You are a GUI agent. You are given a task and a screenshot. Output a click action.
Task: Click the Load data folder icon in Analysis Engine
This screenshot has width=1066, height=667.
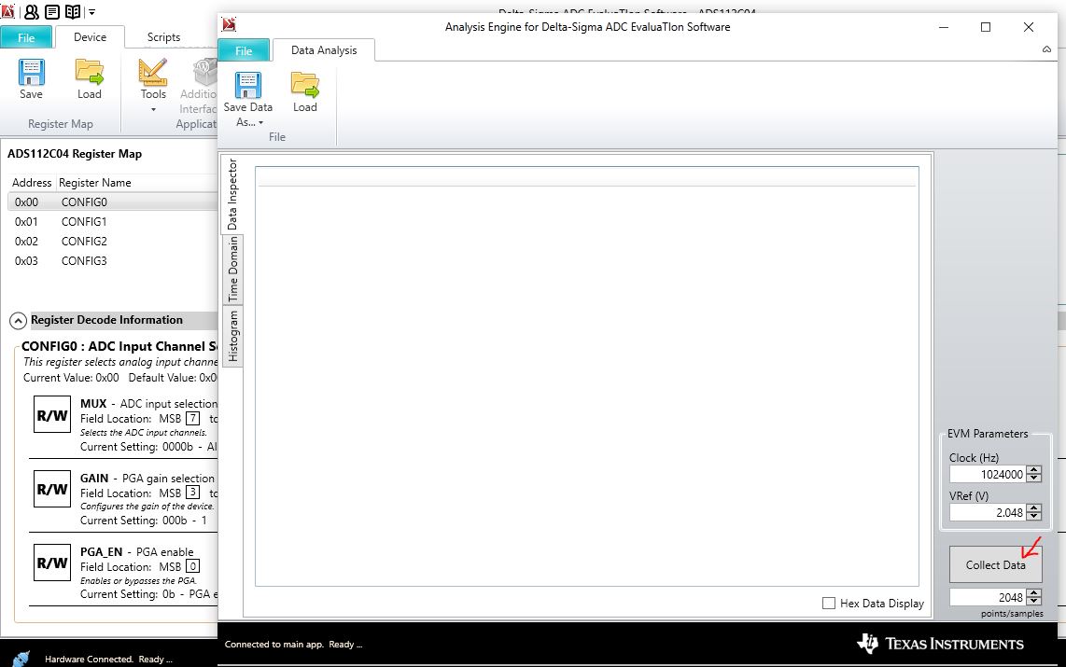[304, 85]
